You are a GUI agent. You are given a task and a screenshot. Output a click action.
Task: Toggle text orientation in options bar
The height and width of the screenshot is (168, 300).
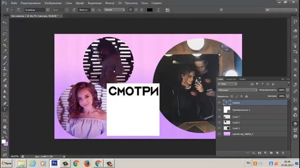pyautogui.click(x=18, y=10)
